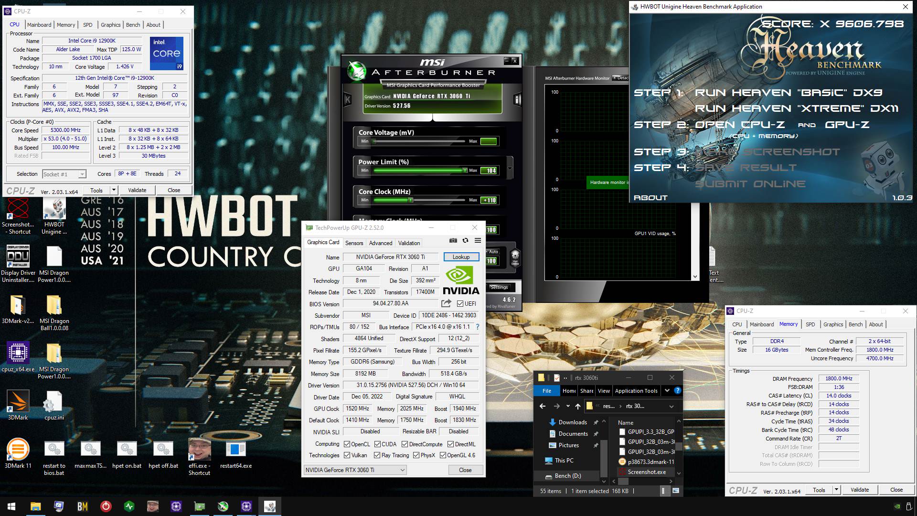Viewport: 917px width, 516px height.
Task: Click the green GPU-Z card taskbar icon
Action: point(200,506)
